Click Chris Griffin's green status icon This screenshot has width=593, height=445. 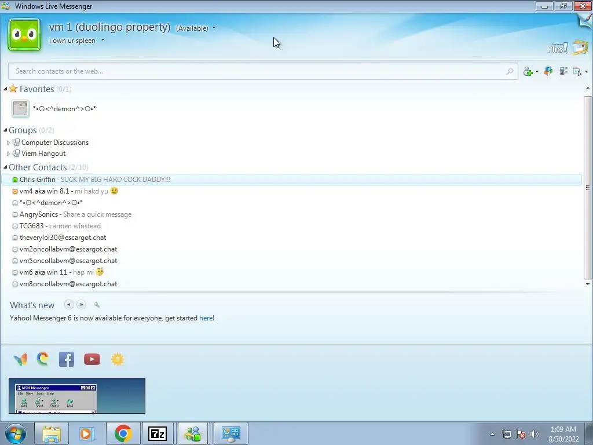tap(15, 180)
